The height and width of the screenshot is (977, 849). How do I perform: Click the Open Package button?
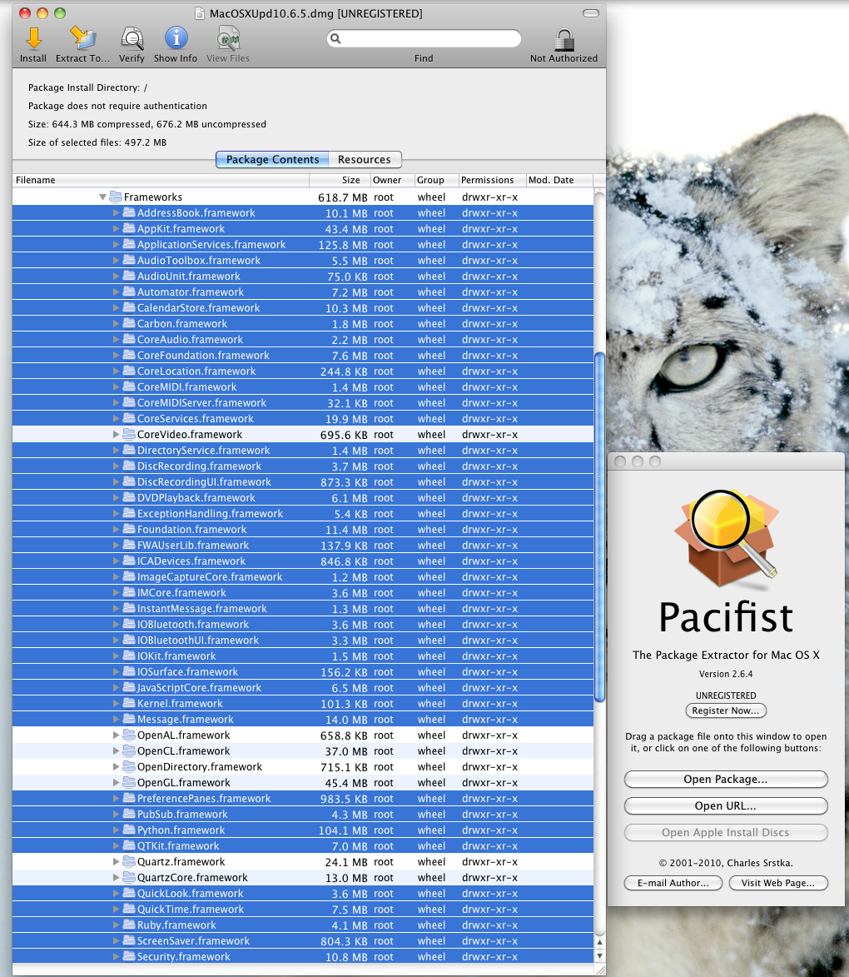(726, 780)
